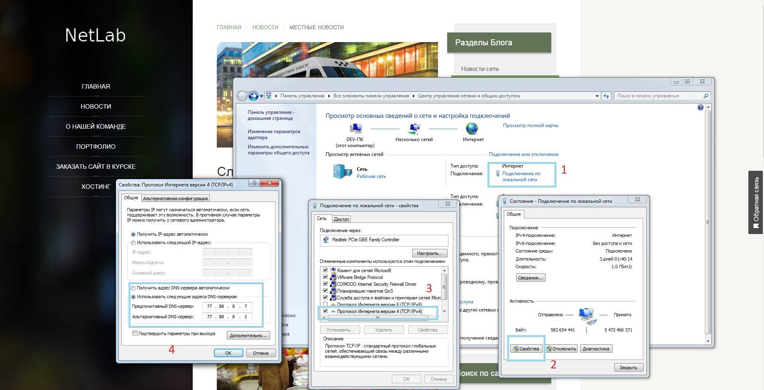Click the Настроить... button
764x390 pixels.
(430, 253)
